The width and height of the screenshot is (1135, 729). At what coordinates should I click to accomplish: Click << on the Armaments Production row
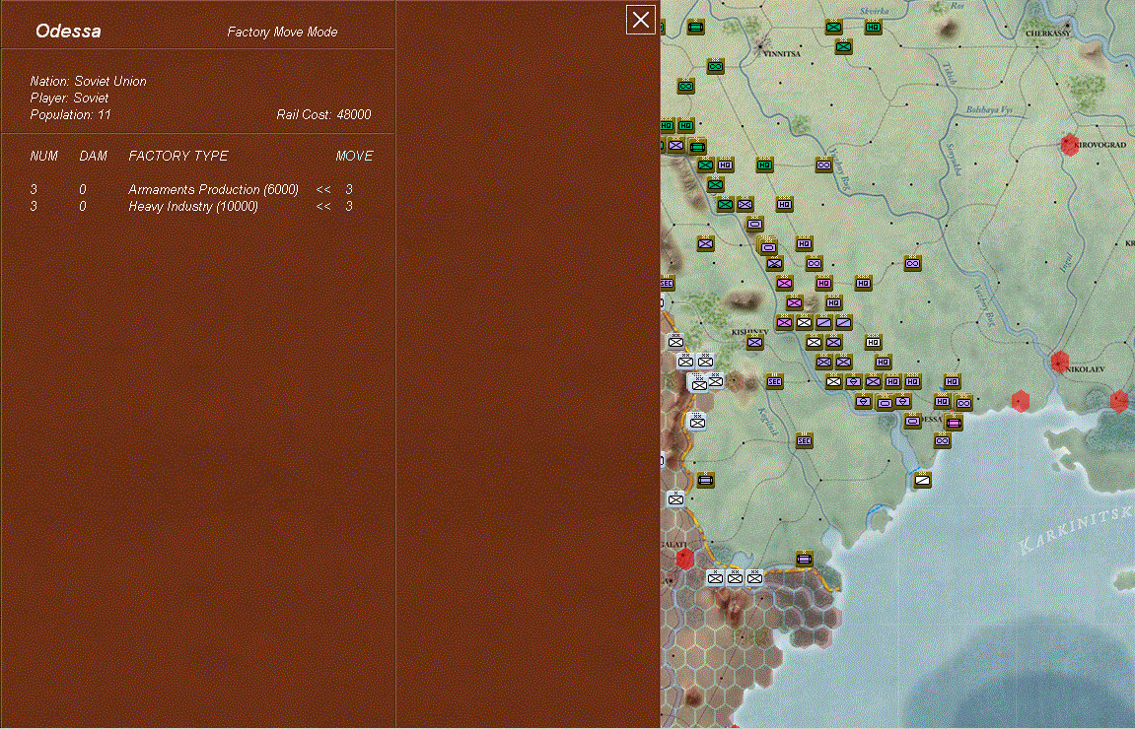323,189
